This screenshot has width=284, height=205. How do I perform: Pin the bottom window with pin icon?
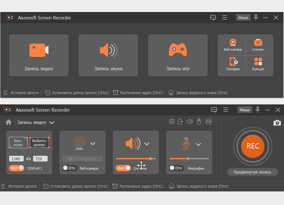[258, 110]
